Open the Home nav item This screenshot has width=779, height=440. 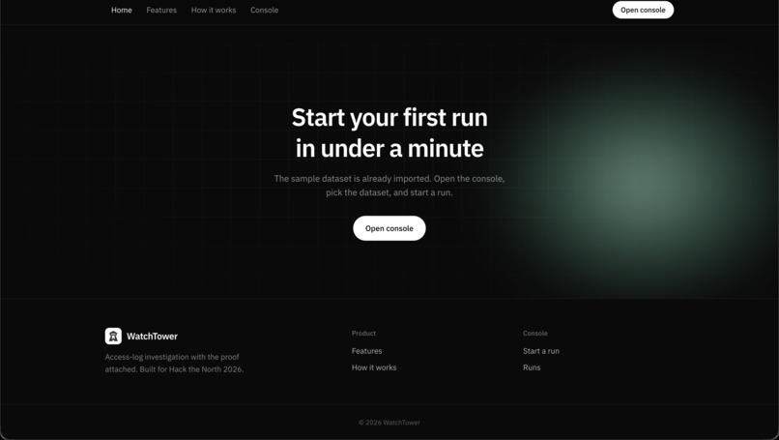pos(121,10)
